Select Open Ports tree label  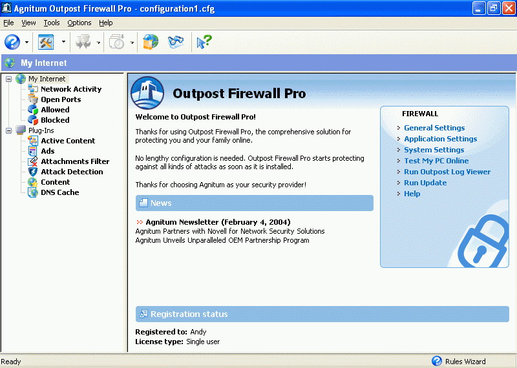click(61, 99)
